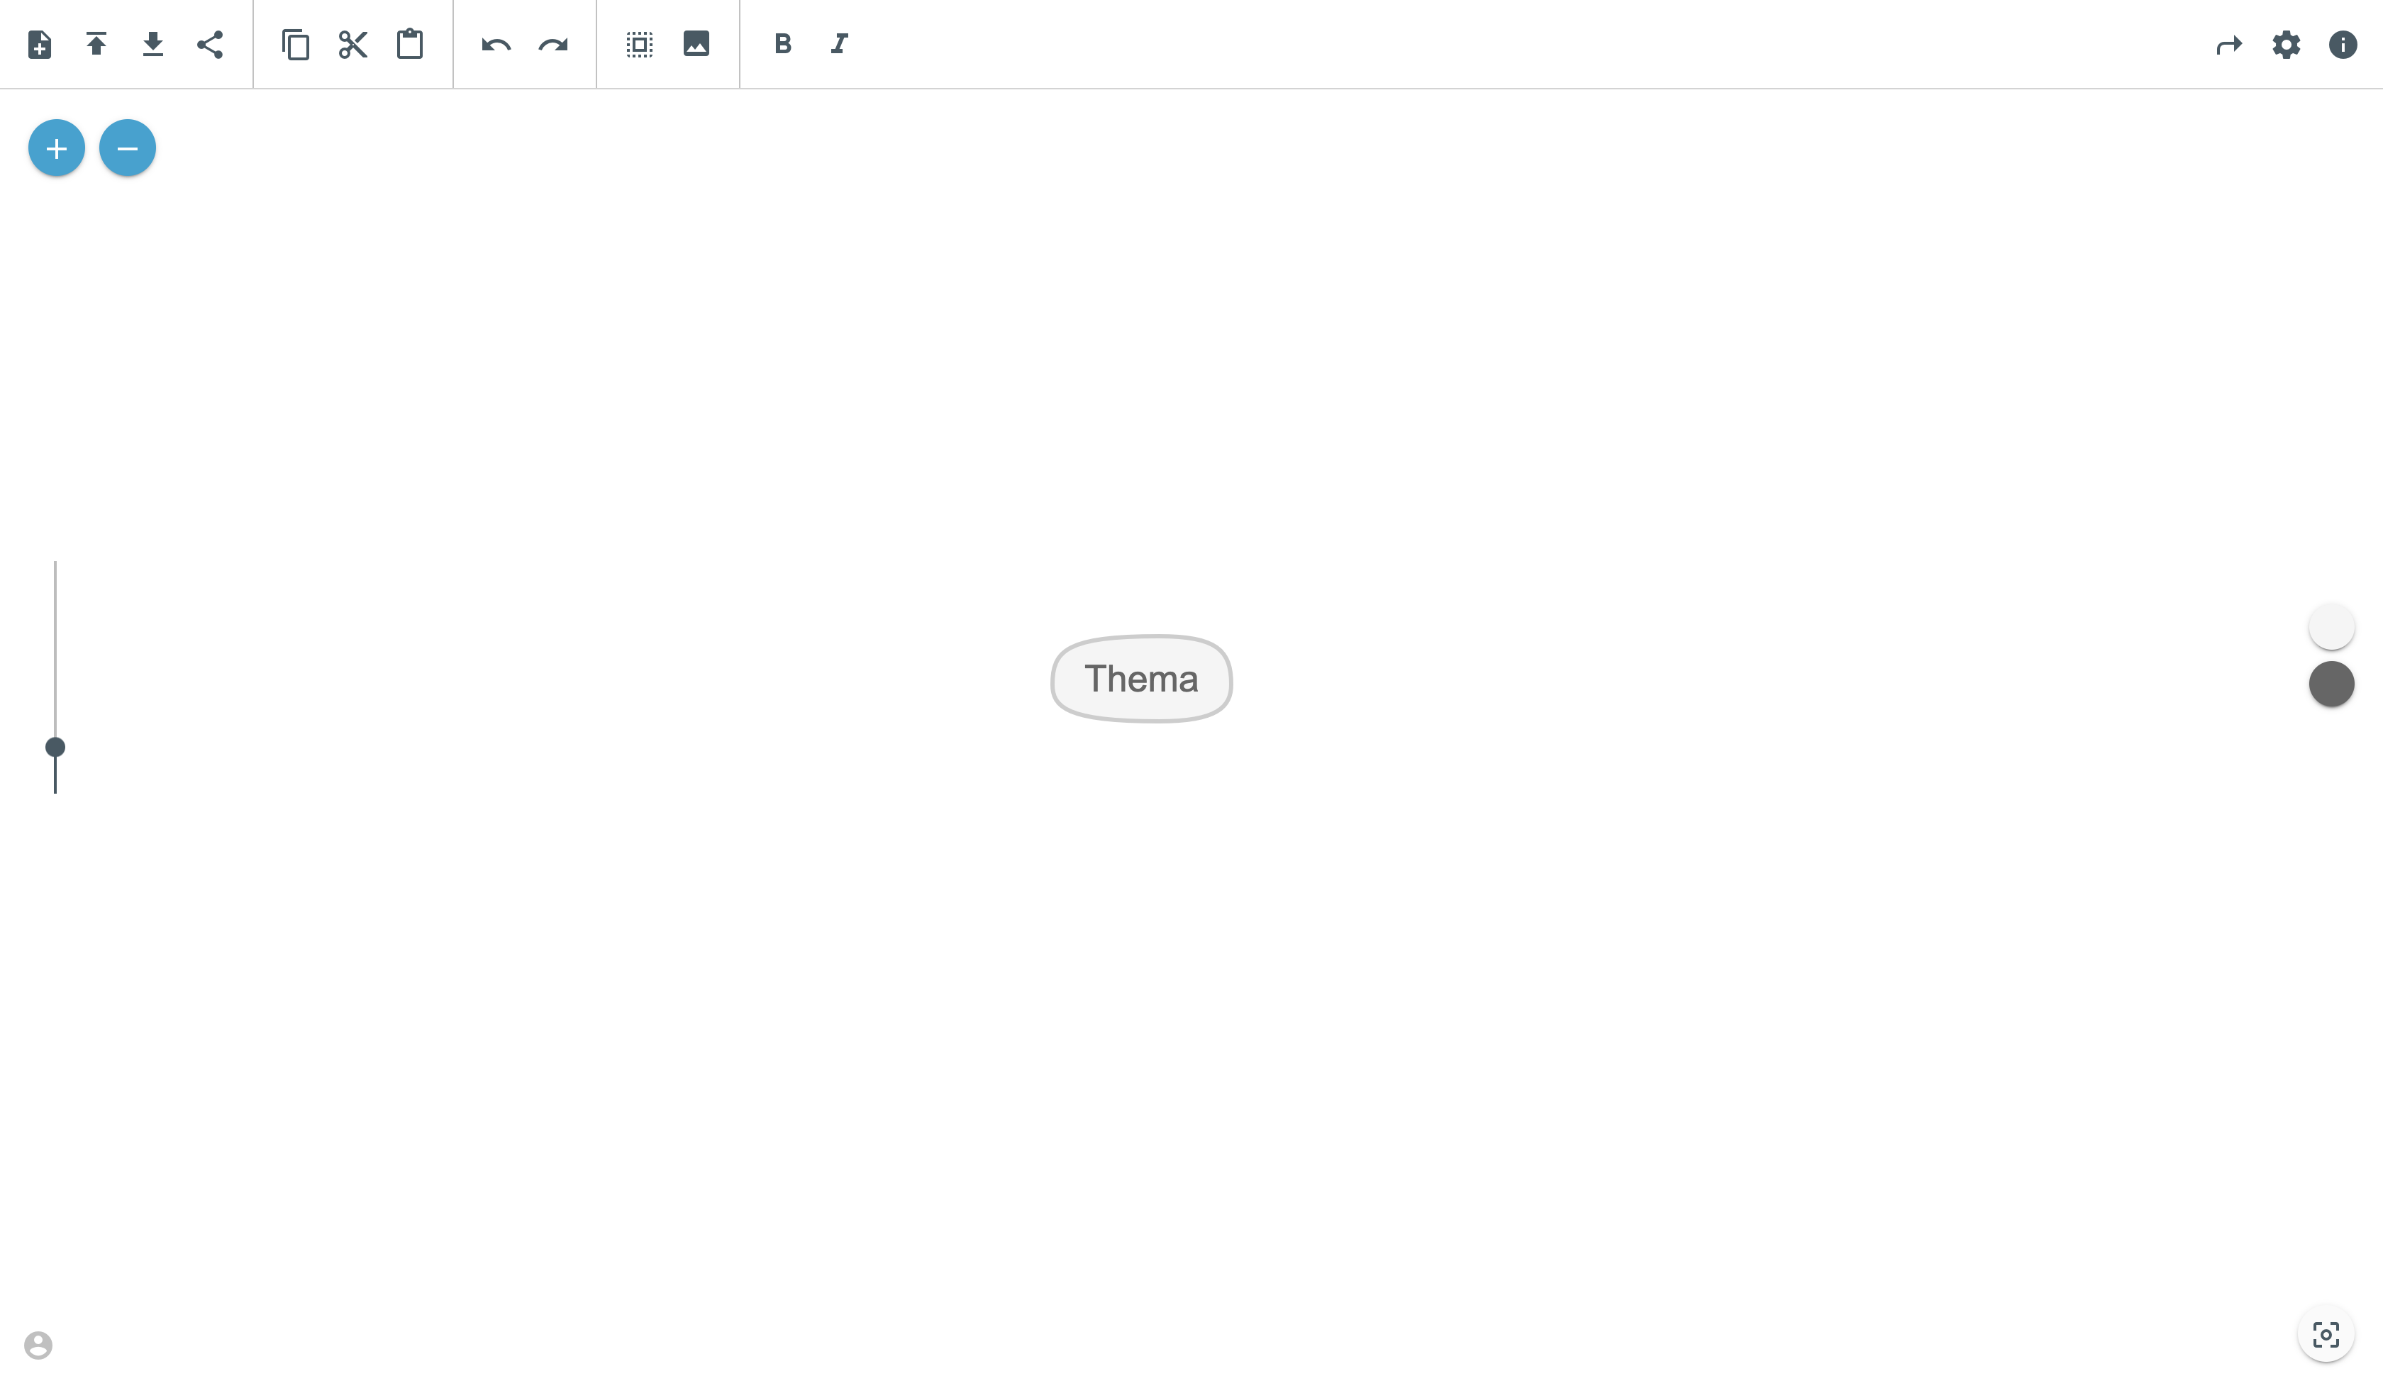The width and height of the screenshot is (2383, 1376).
Task: Toggle italic text formatting
Action: (839, 45)
